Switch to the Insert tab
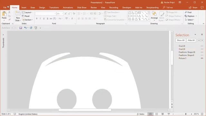206x116 pixels. click(24, 7)
